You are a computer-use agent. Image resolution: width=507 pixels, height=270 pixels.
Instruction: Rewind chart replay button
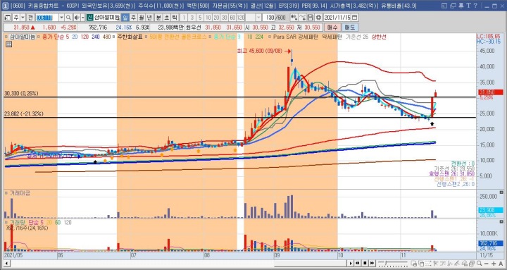tap(358, 263)
